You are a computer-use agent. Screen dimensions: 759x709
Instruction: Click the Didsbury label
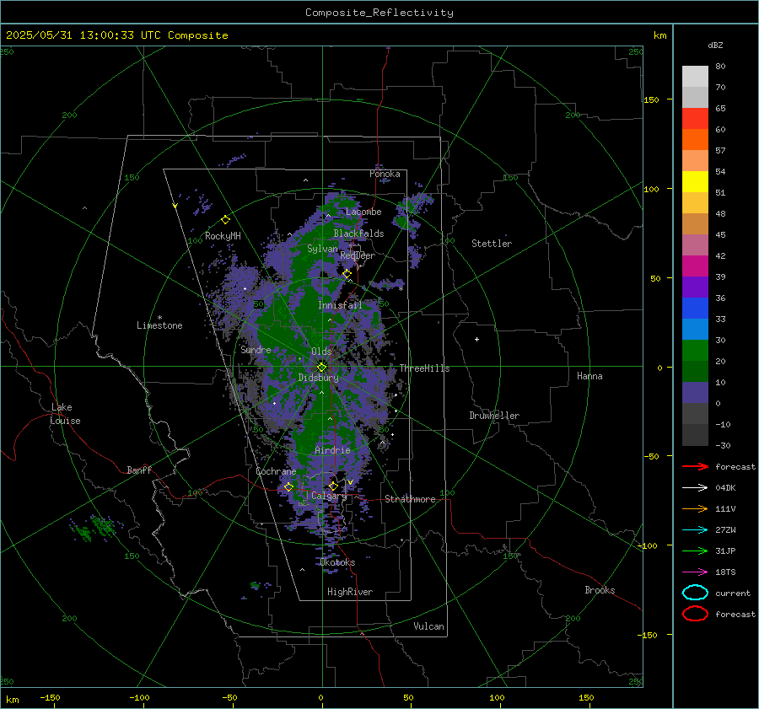[319, 378]
